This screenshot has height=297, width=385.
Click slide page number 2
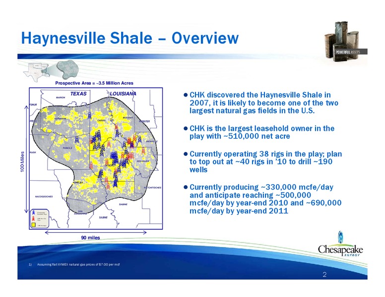pyautogui.click(x=324, y=275)
